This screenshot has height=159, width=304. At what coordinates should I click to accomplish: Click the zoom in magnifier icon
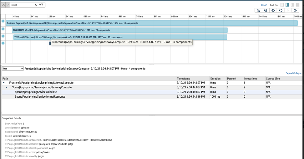(258, 10)
